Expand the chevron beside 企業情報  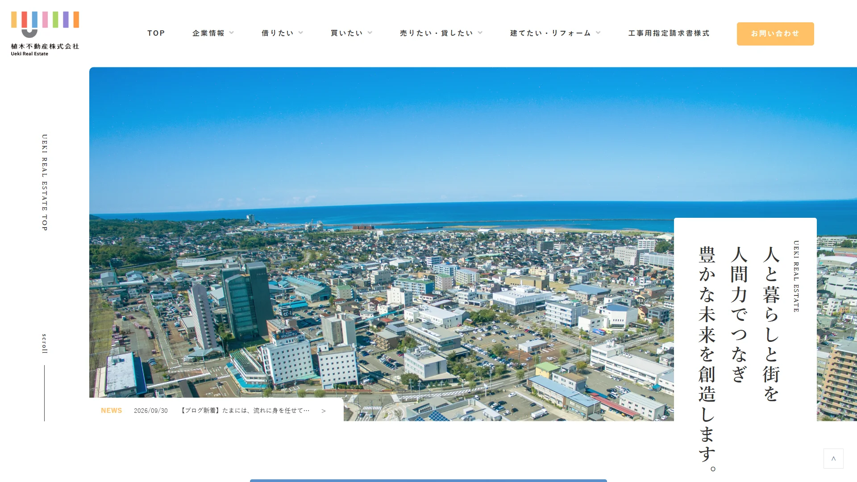point(232,33)
